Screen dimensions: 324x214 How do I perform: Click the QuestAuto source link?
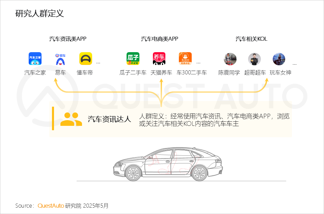[x=51, y=206]
